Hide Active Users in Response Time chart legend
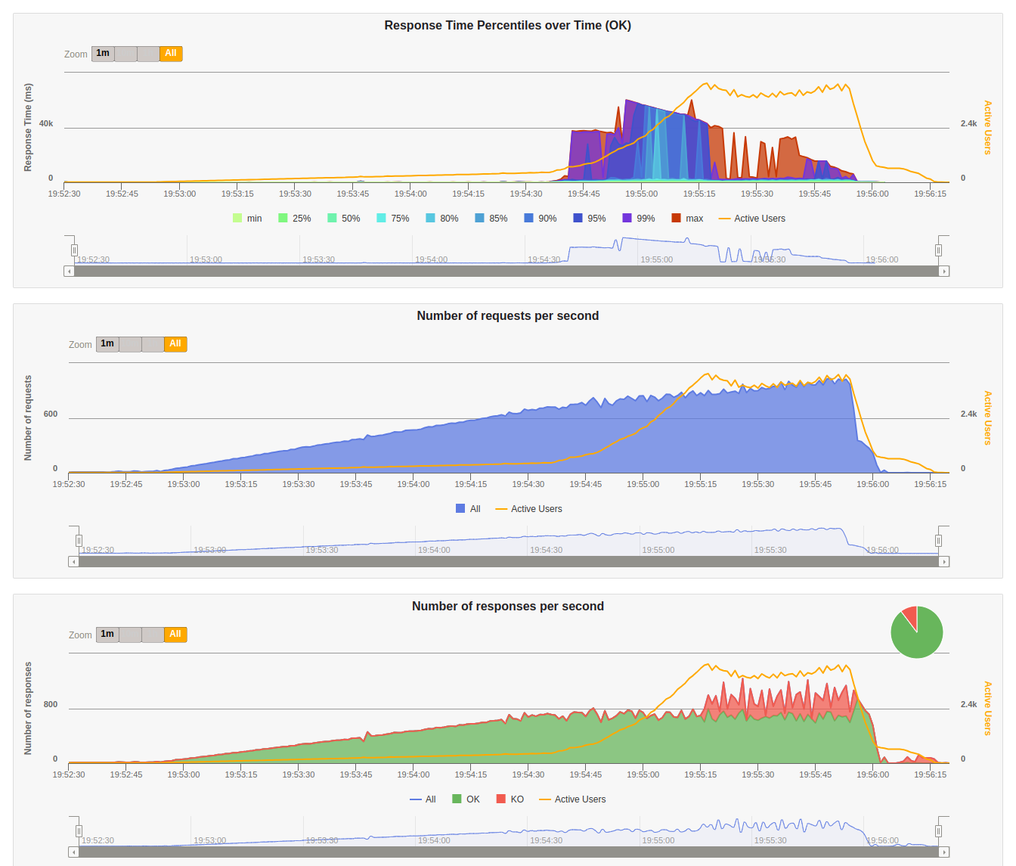Screen dimensions: 1016x866 [x=752, y=219]
